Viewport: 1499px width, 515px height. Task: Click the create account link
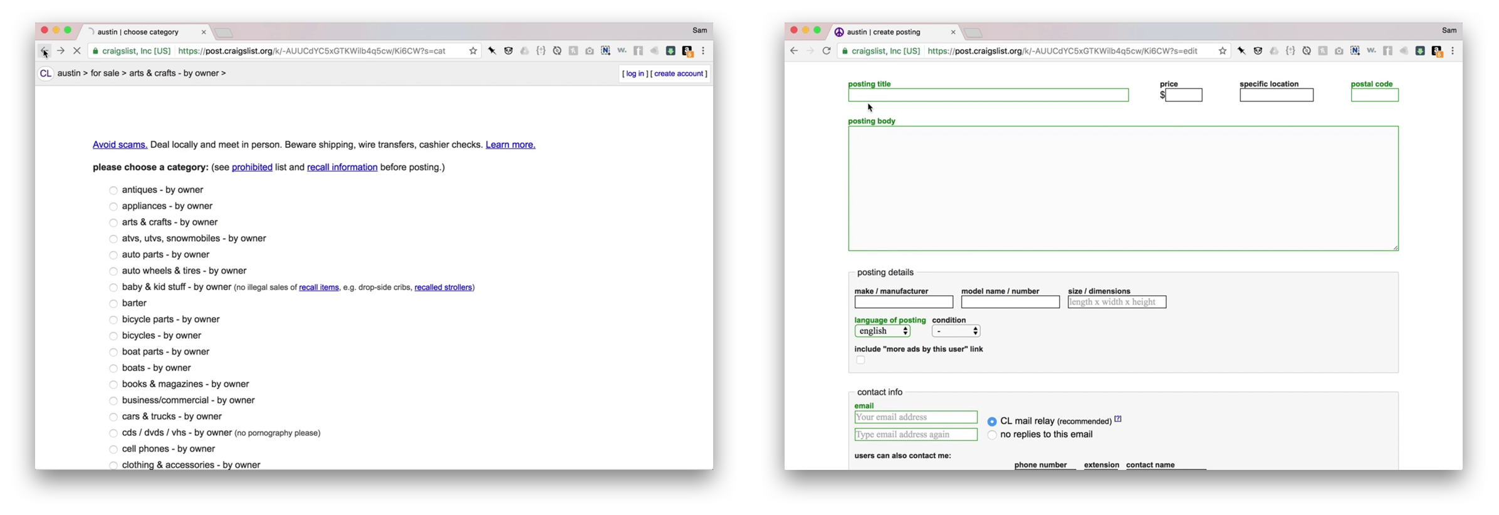coord(679,73)
